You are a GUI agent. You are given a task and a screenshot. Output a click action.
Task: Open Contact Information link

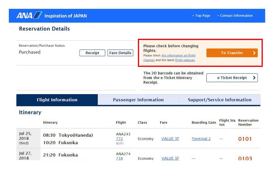click(x=236, y=16)
